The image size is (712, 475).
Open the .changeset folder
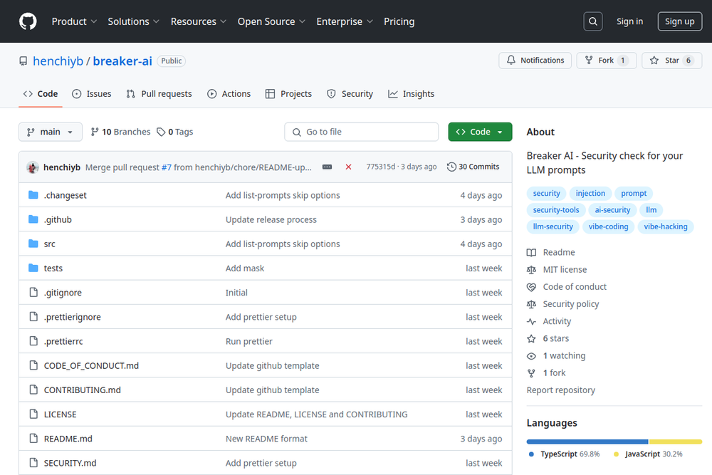coord(65,195)
